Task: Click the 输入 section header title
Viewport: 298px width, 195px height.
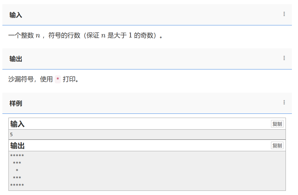Action: pos(16,15)
